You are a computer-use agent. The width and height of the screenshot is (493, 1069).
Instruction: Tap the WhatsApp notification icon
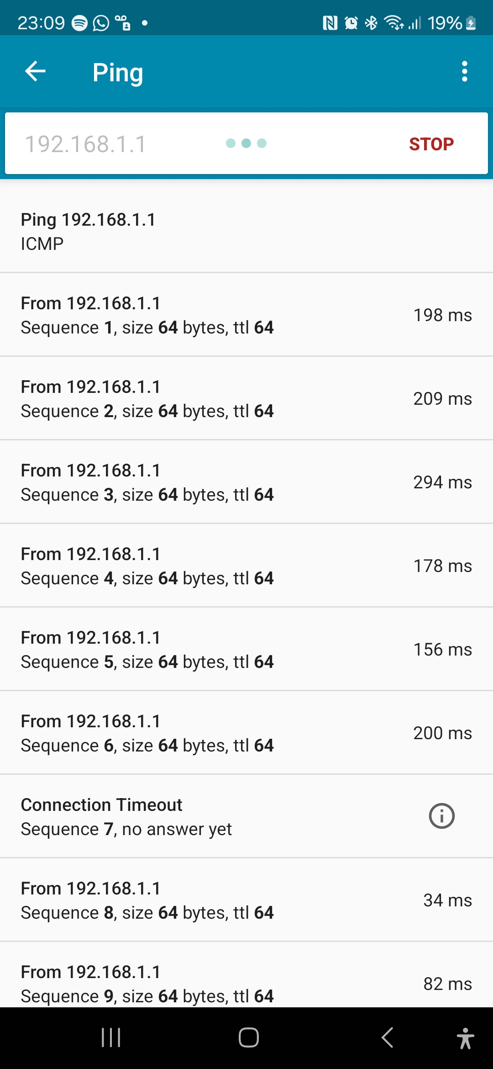point(101,23)
